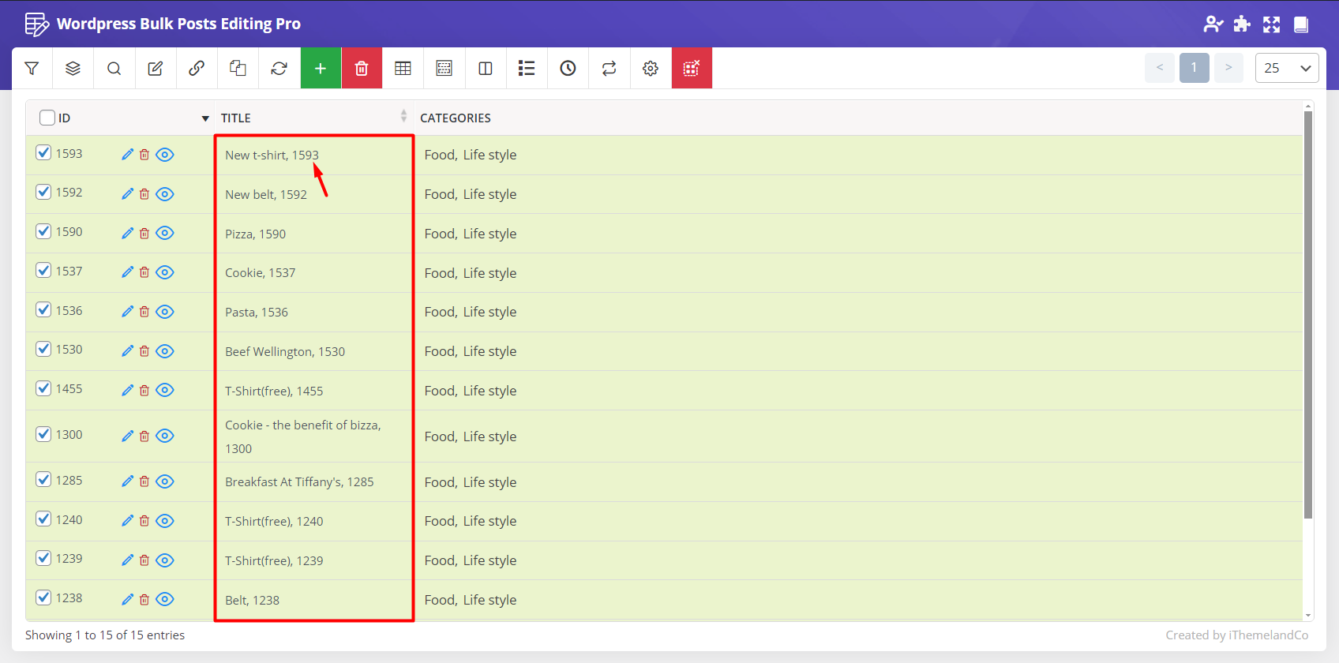Screen dimensions: 1339x663
Task: Click the CATEGORIES column header
Action: (x=456, y=118)
